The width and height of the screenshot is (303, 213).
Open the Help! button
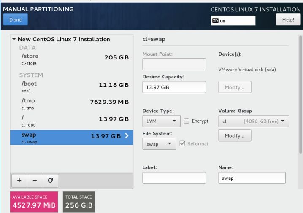tap(288, 19)
